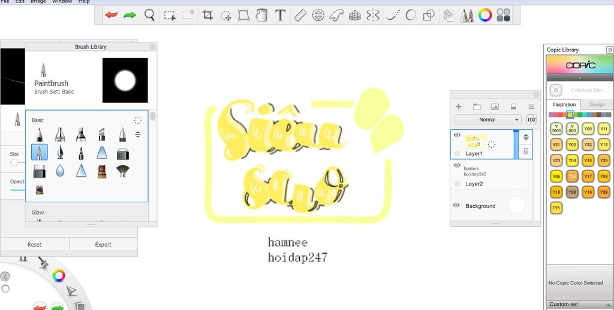Image resolution: width=614 pixels, height=310 pixels.
Task: Open the Copic Library grid icon in toolbar
Action: 503,15
